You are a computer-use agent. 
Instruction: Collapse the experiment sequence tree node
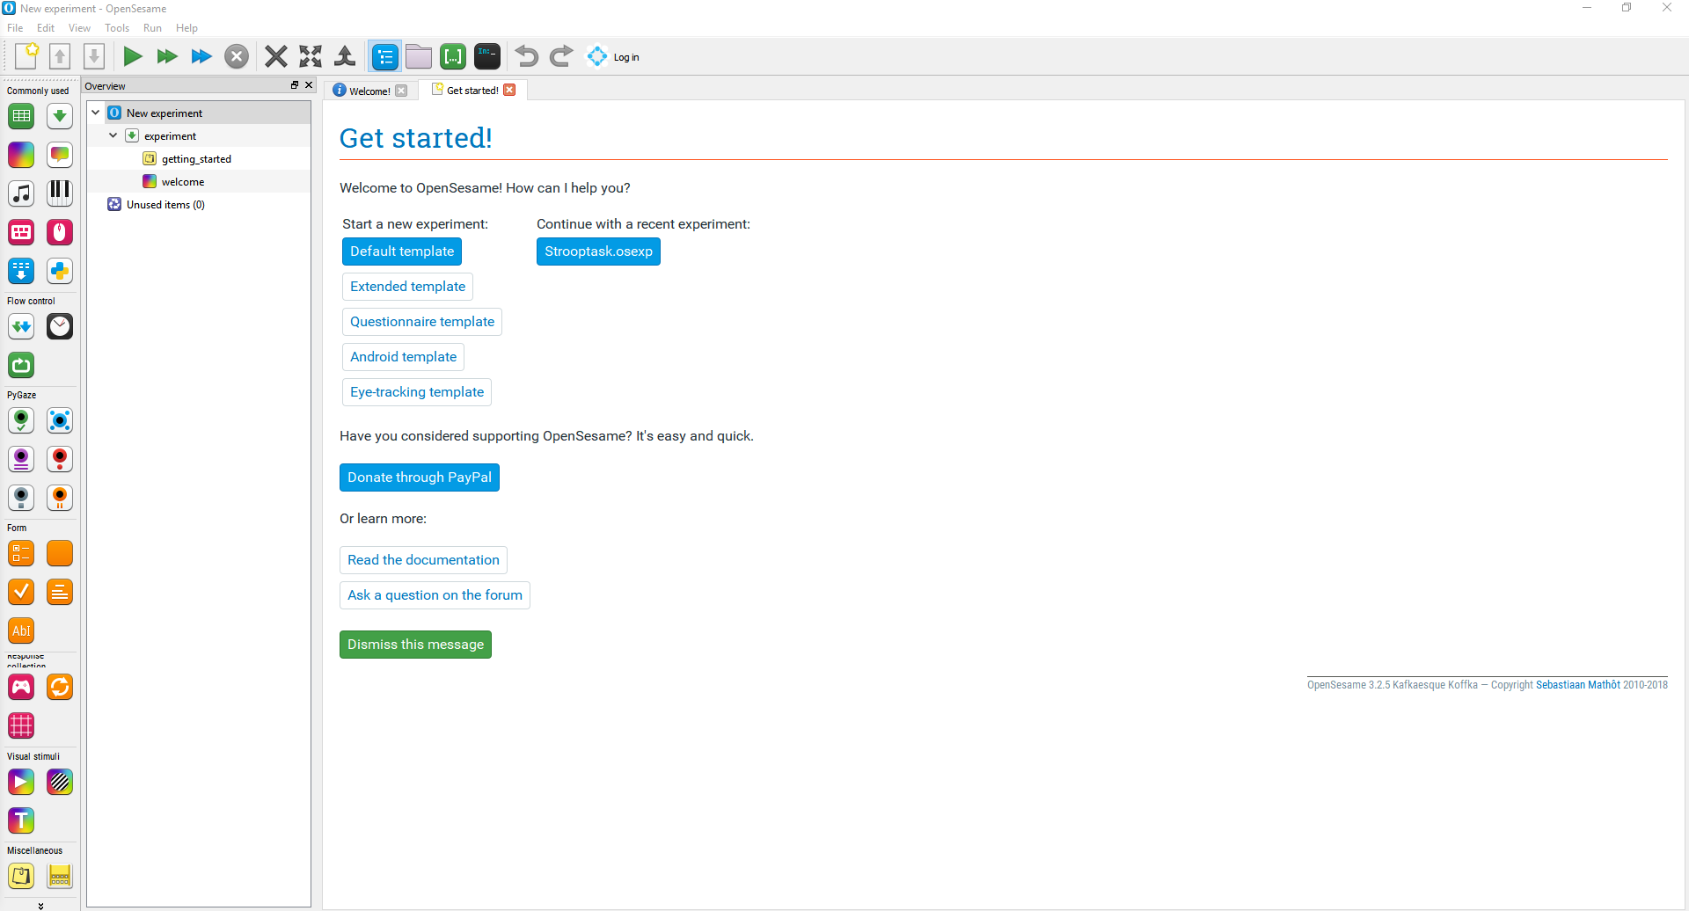coord(113,135)
